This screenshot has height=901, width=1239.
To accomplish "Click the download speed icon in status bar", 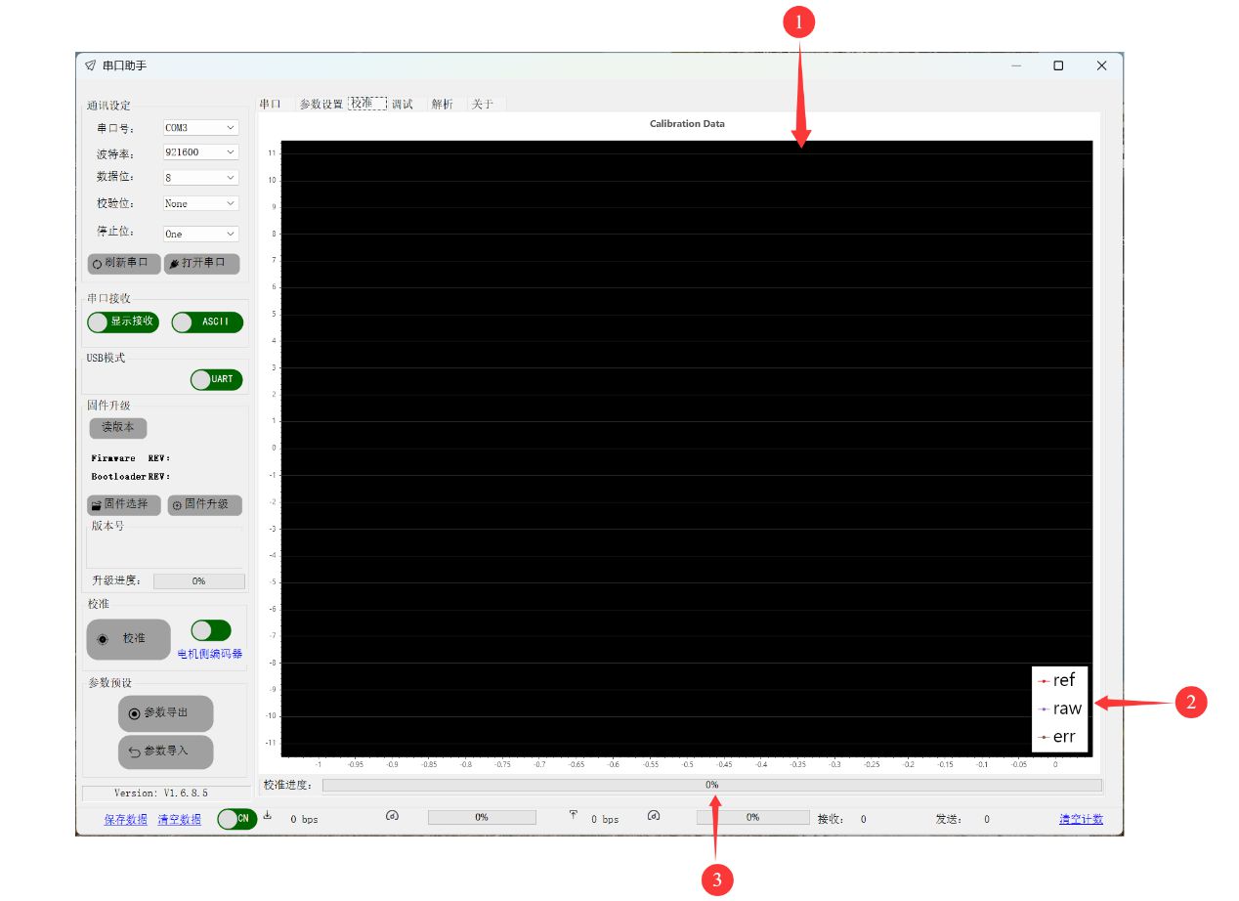I will click(x=268, y=817).
